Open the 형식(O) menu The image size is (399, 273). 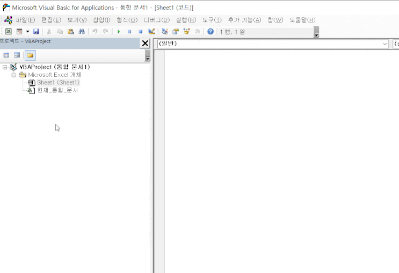127,20
